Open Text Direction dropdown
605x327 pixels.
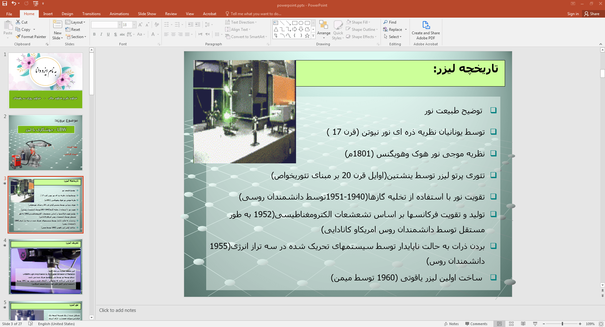(241, 22)
